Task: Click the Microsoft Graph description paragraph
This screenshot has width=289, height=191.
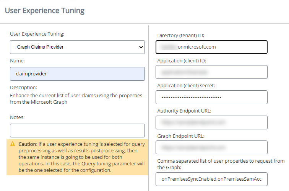Action: [x=76, y=98]
